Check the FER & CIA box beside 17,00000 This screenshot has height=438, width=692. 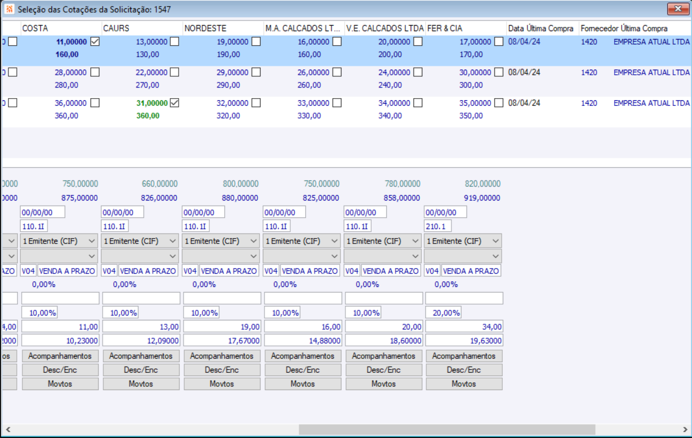coord(498,42)
